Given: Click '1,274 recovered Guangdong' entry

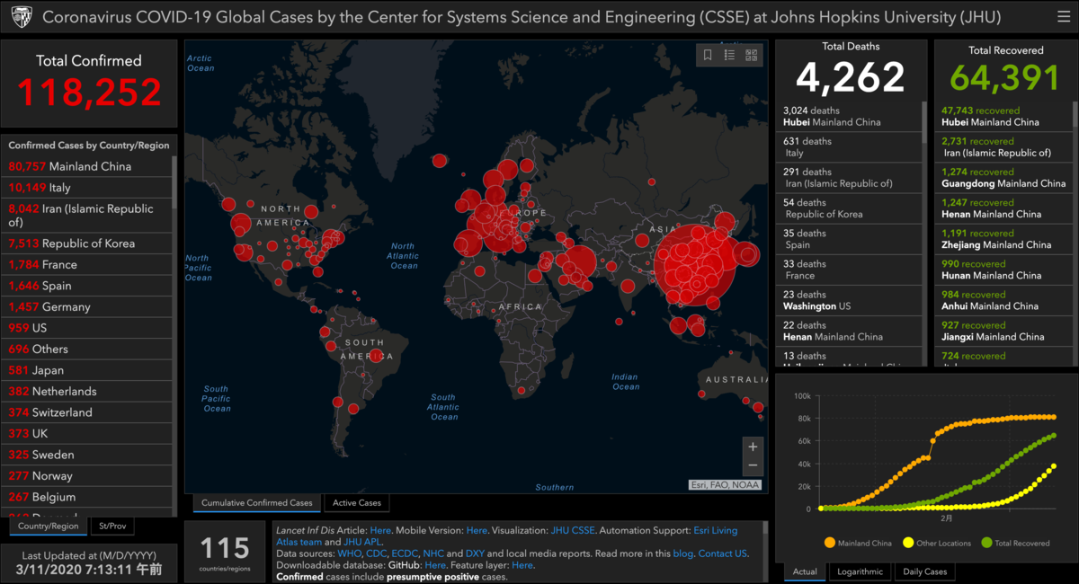Looking at the screenshot, I should 1003,178.
